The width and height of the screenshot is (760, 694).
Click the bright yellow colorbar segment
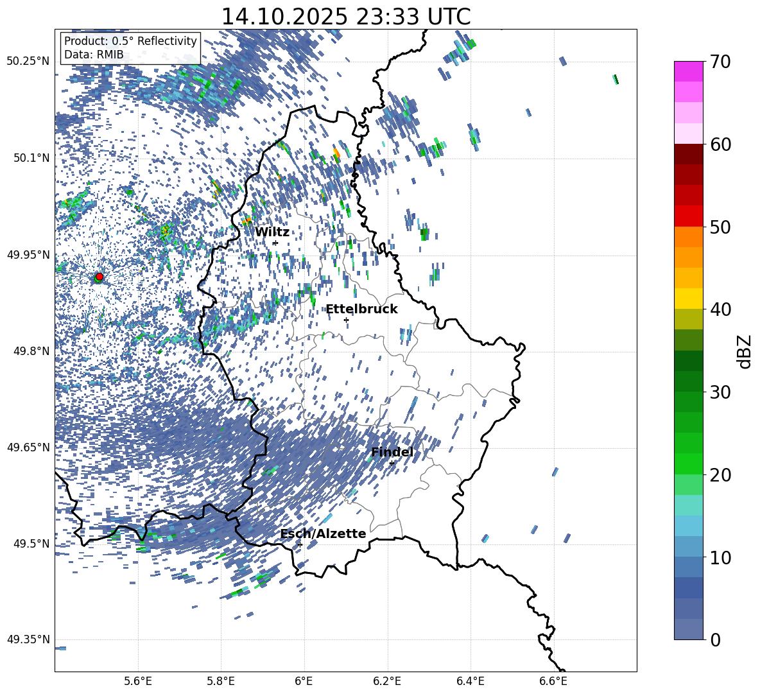pos(688,299)
